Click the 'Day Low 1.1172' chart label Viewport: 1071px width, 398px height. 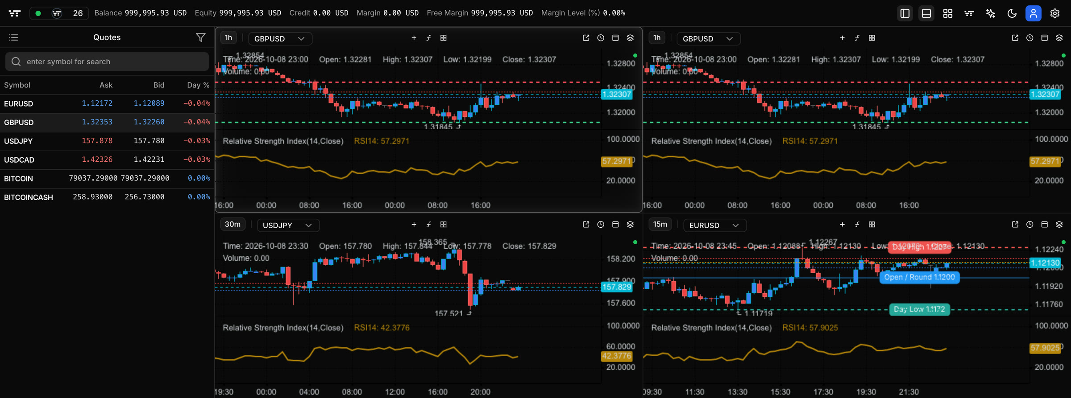click(x=919, y=309)
